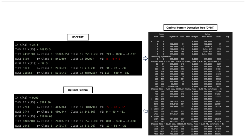Click the THEN IF X[A5] < 10975.5 line

(x=33, y=50)
